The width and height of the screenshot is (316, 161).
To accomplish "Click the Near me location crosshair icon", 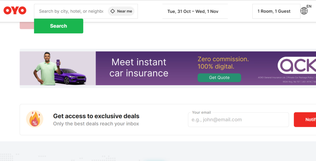I will [x=113, y=11].
